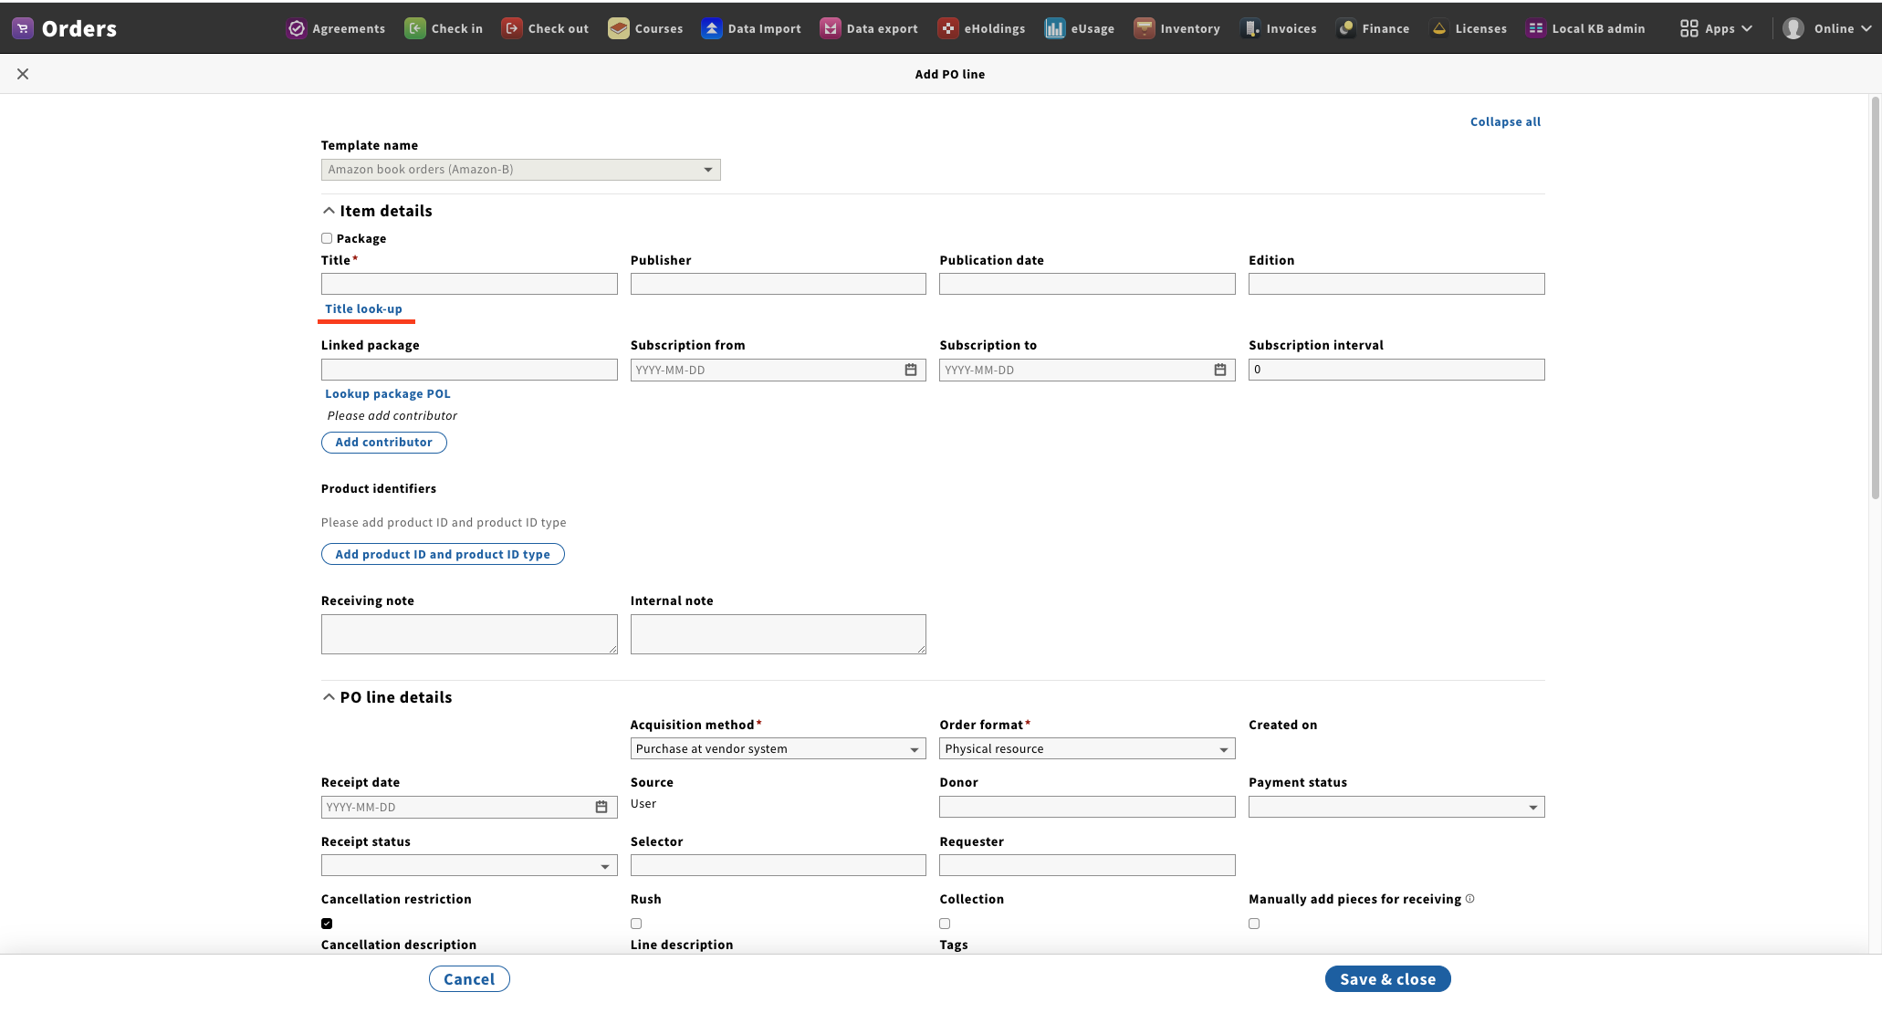Click the page vertical scrollbar
1882x1013 pixels.
1876,298
